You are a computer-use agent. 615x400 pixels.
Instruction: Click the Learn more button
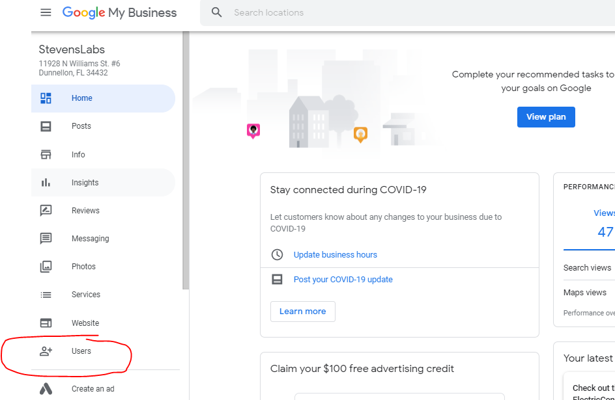(x=303, y=312)
